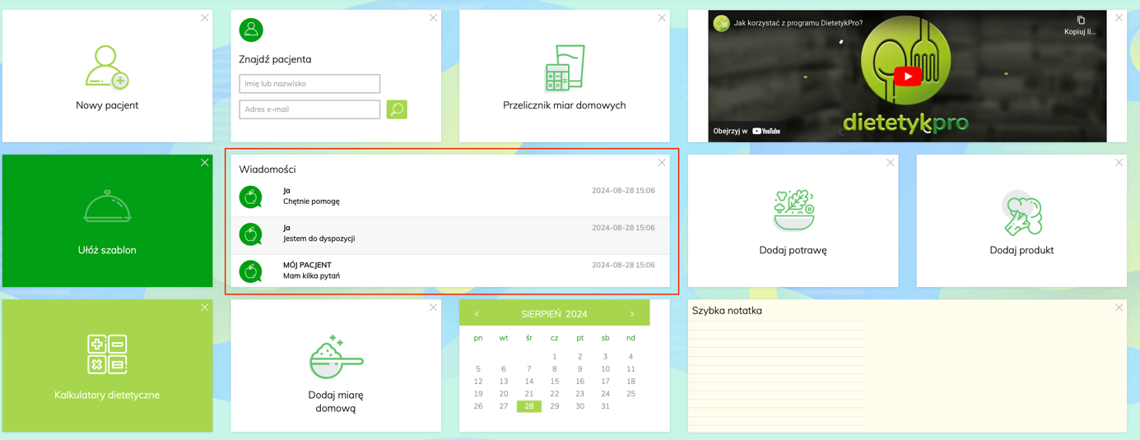Open the Dodaj produkt broccoli icon
Viewport: 1140px width, 440px height.
pos(1021,213)
